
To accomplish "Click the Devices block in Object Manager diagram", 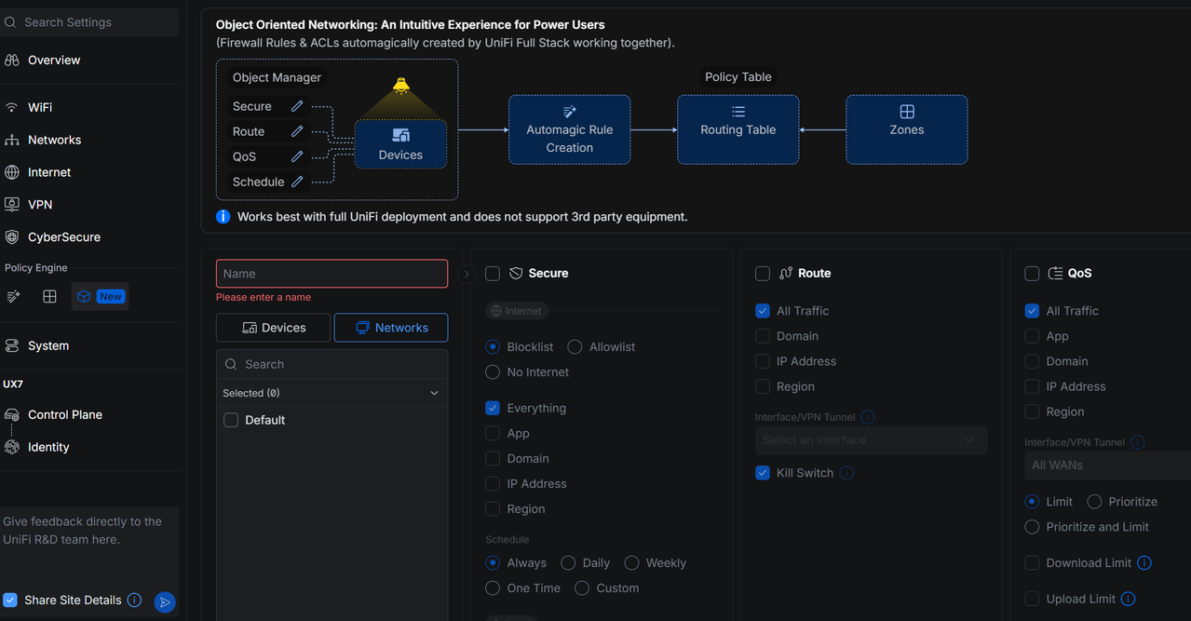I will [x=400, y=144].
